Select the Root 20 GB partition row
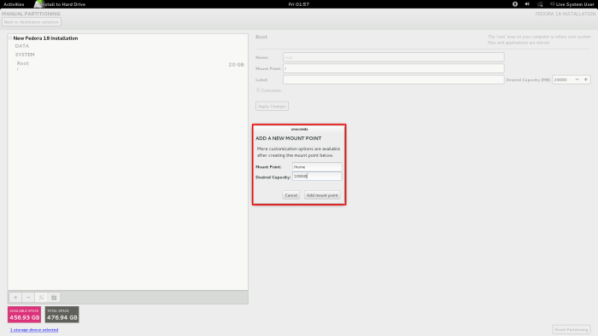Screen dimensions: 598x336 [x=128, y=66]
